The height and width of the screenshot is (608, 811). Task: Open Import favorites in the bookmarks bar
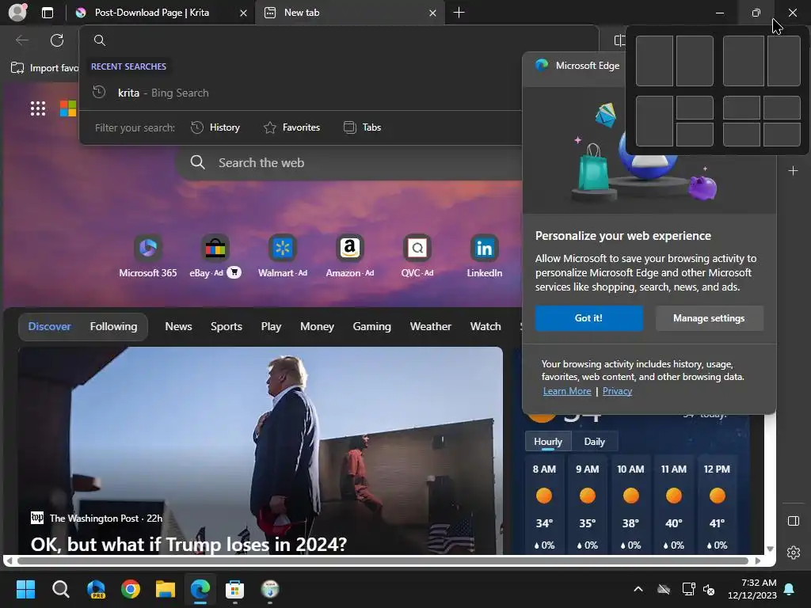(x=44, y=68)
